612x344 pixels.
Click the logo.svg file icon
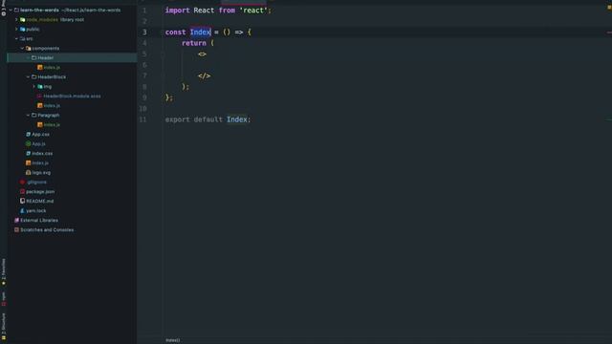tap(28, 172)
